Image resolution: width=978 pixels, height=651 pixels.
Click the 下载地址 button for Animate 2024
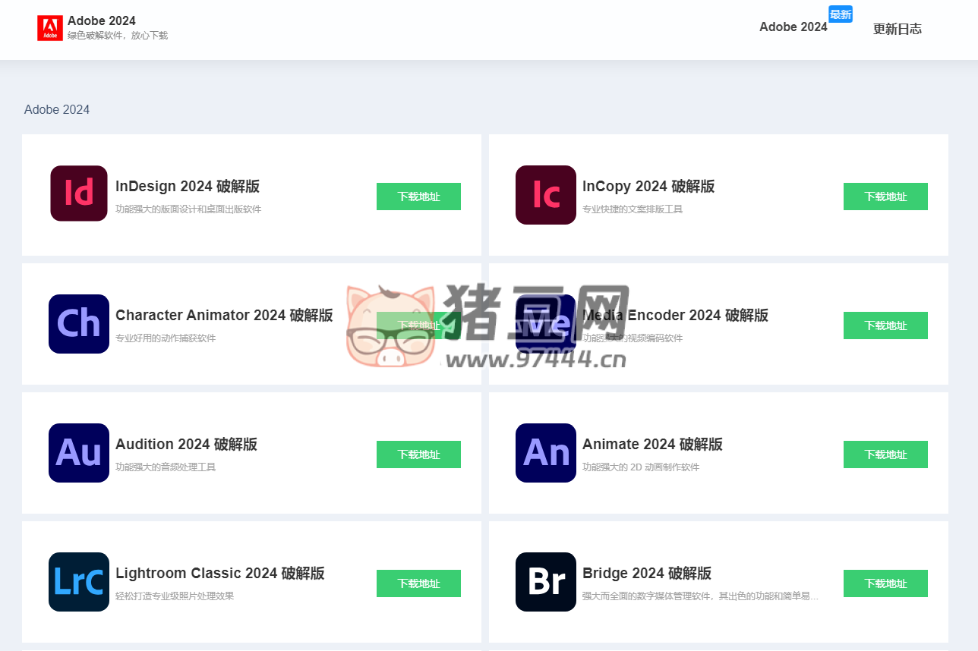pyautogui.click(x=885, y=454)
